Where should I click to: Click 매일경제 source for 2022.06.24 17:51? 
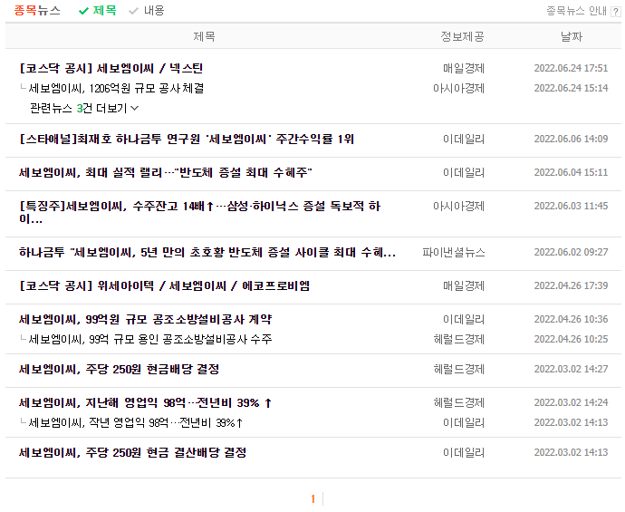coord(464,68)
